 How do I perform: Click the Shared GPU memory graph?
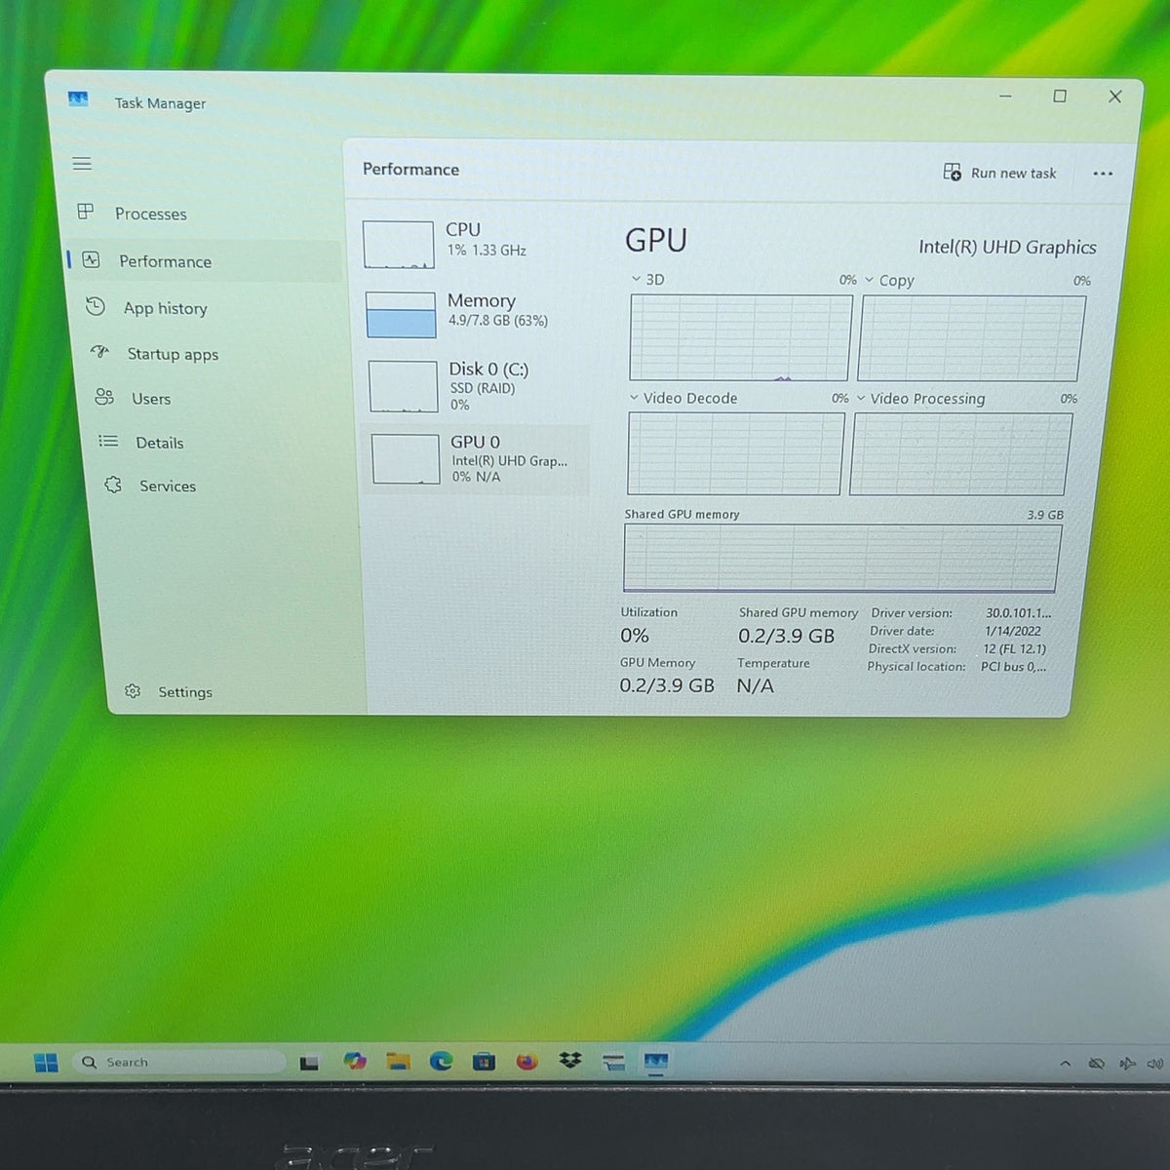(x=841, y=558)
